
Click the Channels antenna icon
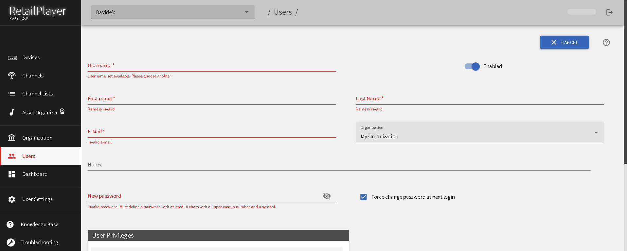click(12, 76)
